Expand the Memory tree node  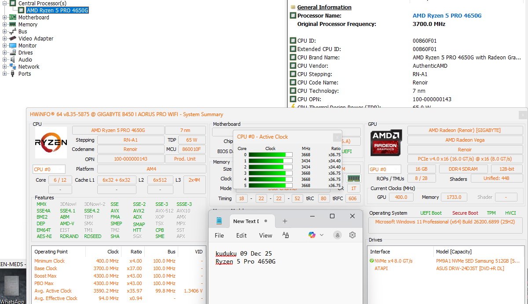click(x=5, y=25)
